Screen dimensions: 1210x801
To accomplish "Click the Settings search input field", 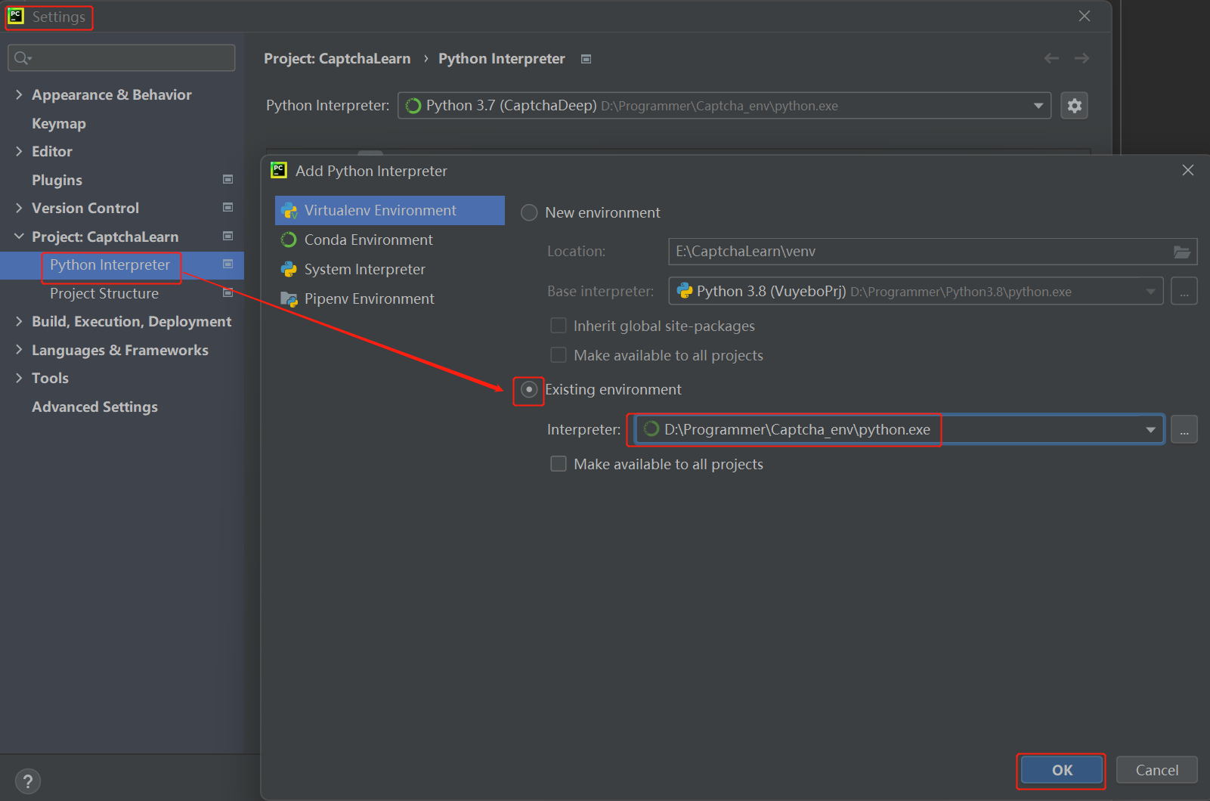I will [122, 58].
